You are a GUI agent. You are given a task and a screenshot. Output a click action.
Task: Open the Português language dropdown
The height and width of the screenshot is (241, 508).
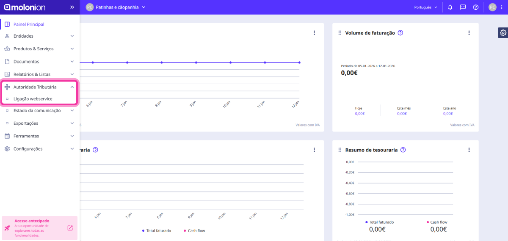(426, 7)
